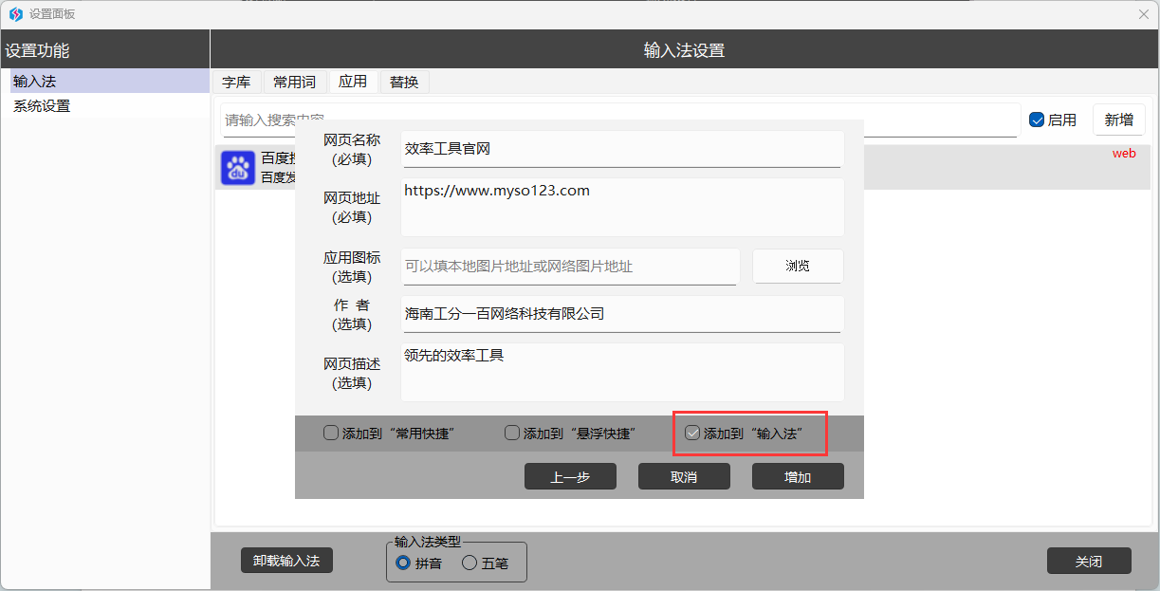
Task: Toggle 添加到“输入法” checkbox
Action: [x=693, y=434]
